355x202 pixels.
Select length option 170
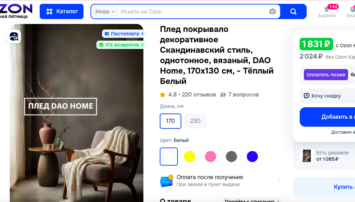(x=171, y=121)
